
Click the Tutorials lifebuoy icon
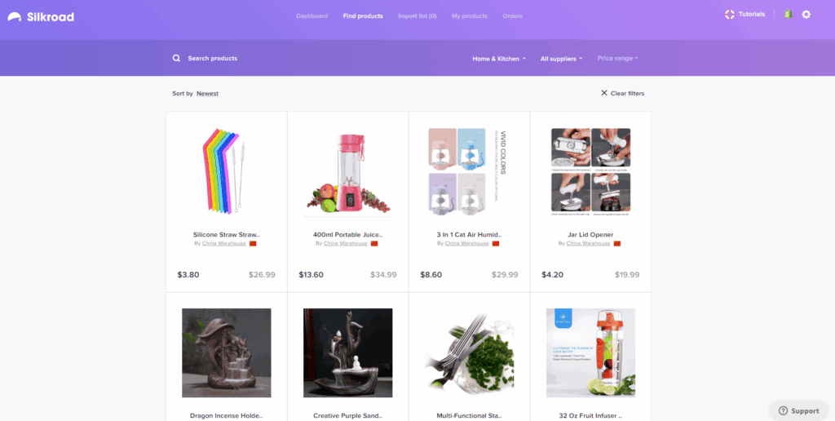pyautogui.click(x=730, y=15)
